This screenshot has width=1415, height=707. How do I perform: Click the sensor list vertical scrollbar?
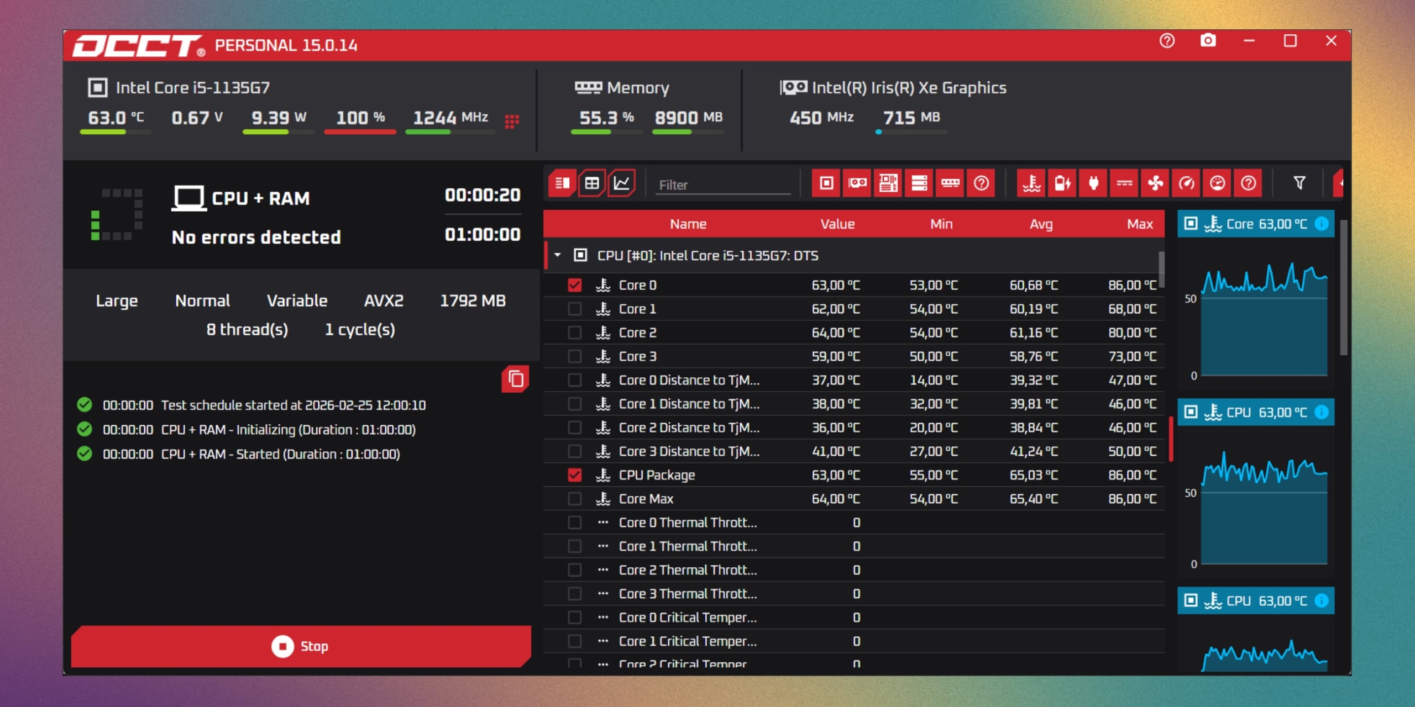pos(1162,270)
